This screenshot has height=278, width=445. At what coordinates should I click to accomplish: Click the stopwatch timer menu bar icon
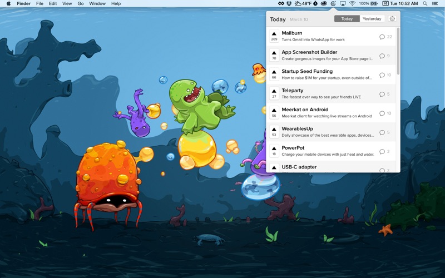click(315, 3)
